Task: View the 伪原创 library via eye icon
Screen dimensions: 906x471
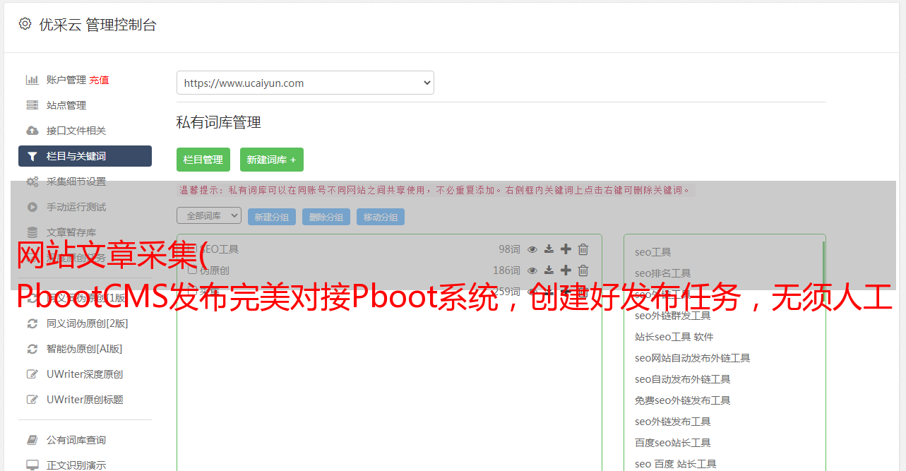Action: point(532,270)
